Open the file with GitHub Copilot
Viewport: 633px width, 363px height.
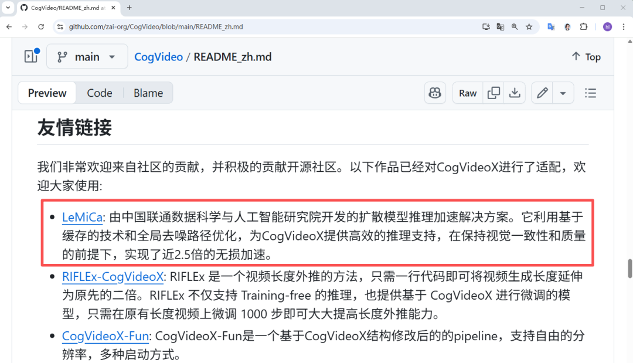coord(435,93)
